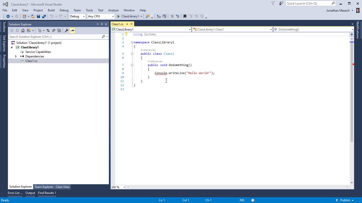Start the ClassLibrary1 run button
The width and height of the screenshot is (362, 203).
(x=128, y=16)
